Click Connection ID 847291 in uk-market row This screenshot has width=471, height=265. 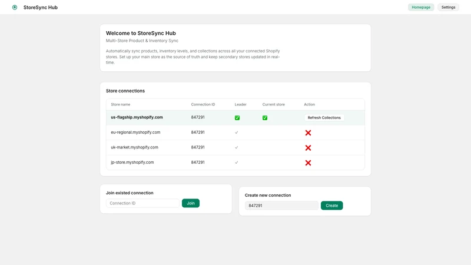pos(198,147)
